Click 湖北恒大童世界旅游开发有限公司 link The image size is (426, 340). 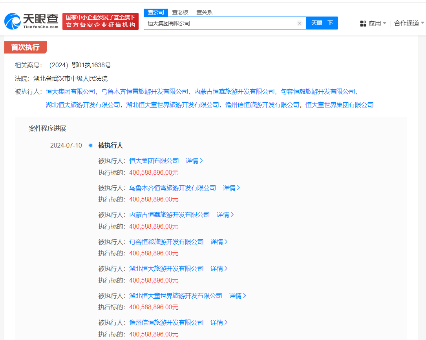175,296
